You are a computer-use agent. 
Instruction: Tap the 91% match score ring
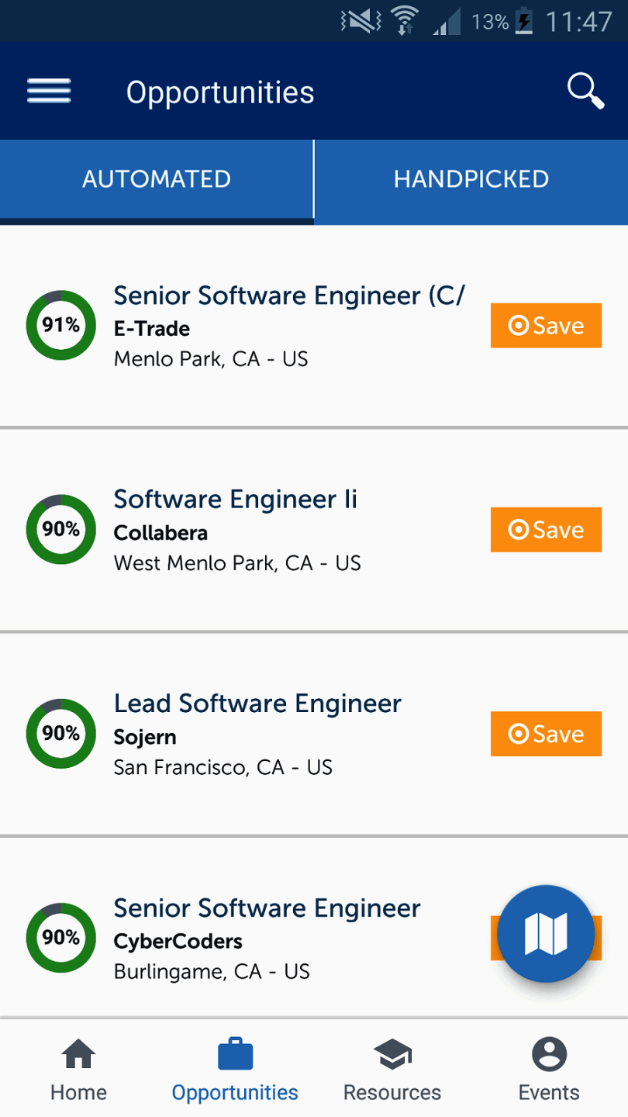tap(61, 325)
